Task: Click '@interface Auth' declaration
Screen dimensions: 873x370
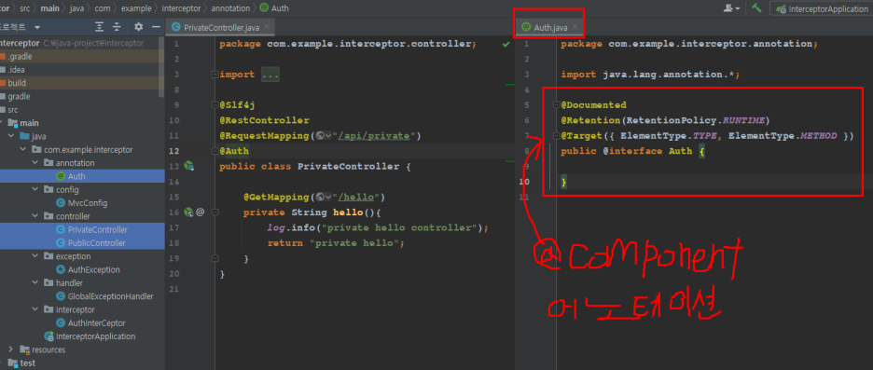Action: tap(647, 151)
